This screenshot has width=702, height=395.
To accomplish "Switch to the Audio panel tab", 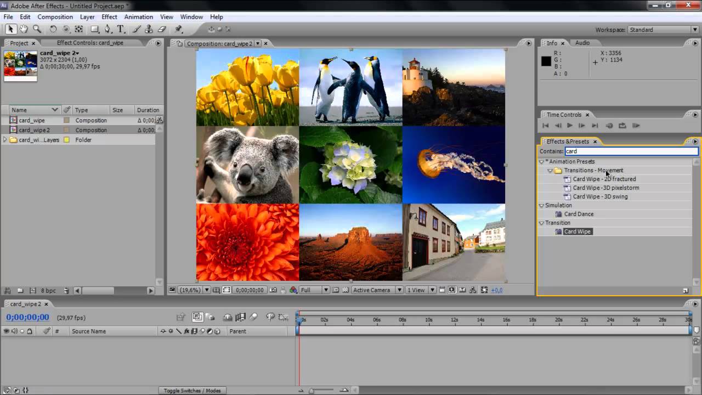I will click(582, 43).
